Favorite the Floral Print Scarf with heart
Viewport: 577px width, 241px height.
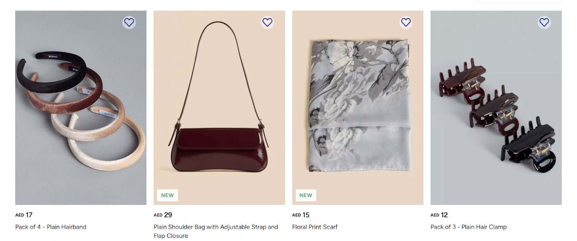coord(406,22)
